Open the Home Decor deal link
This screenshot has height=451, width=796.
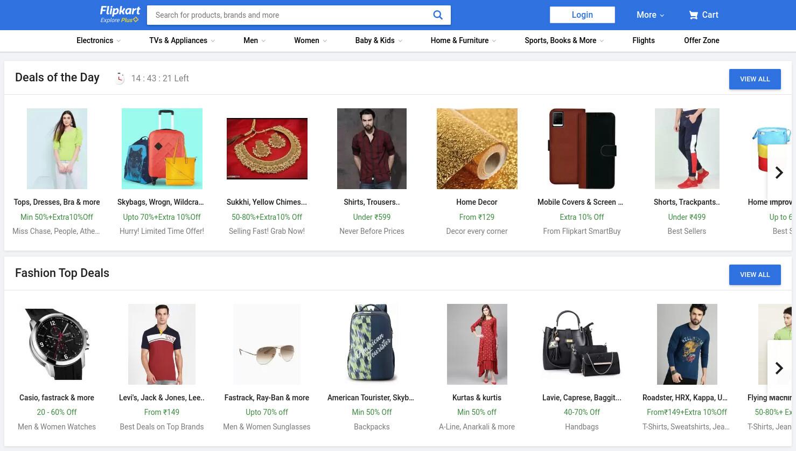[477, 202]
